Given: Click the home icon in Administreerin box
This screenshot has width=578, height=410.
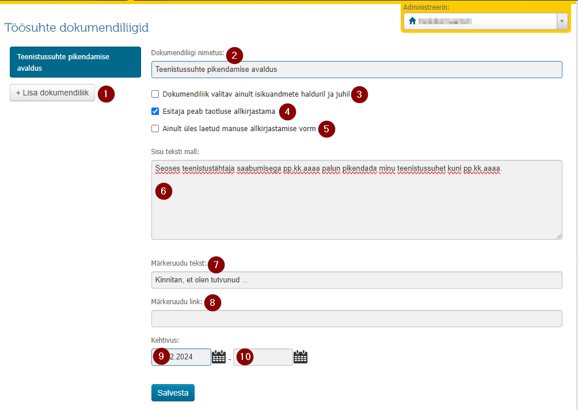Looking at the screenshot, I should tap(412, 21).
